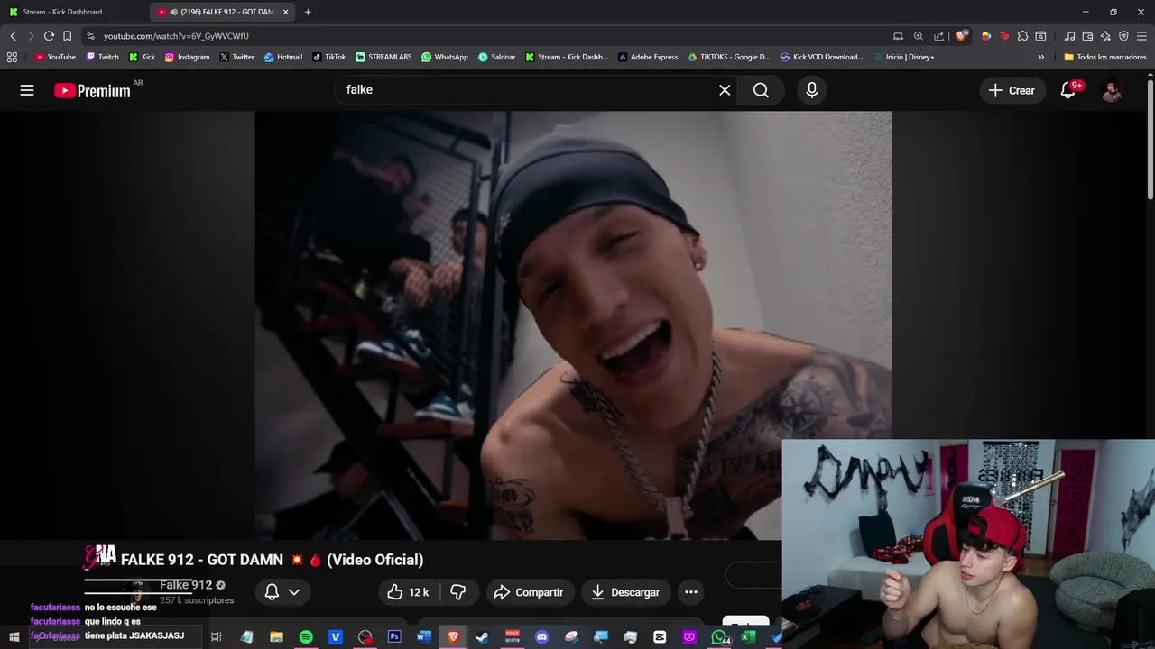Open Discord from taskbar
Image resolution: width=1155 pixels, height=649 pixels.
[x=541, y=637]
